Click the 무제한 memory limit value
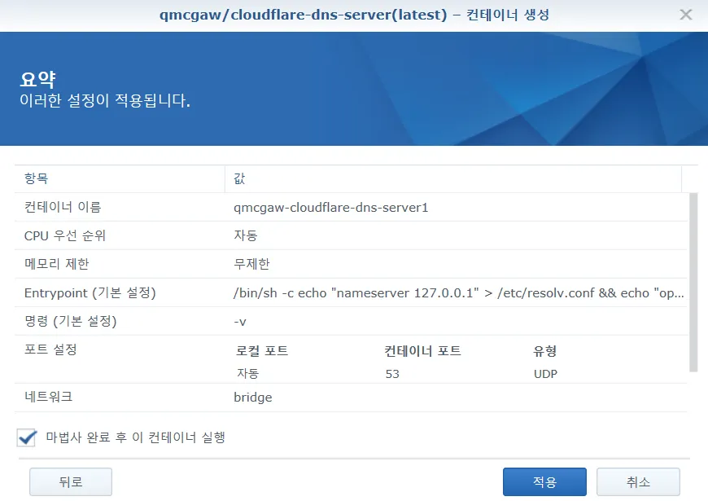 (x=251, y=264)
